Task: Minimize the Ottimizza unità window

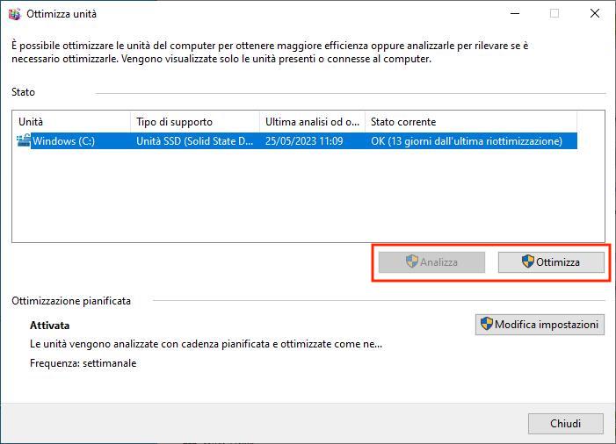Action: (515, 14)
